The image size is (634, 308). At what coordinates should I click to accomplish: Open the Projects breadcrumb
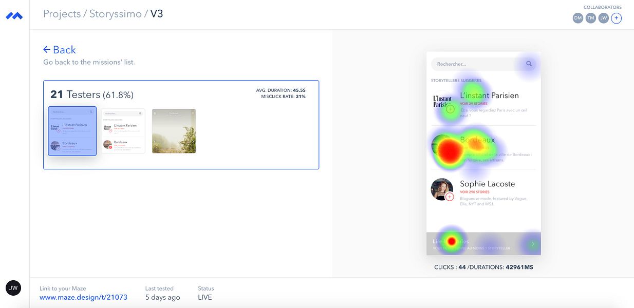pos(62,14)
